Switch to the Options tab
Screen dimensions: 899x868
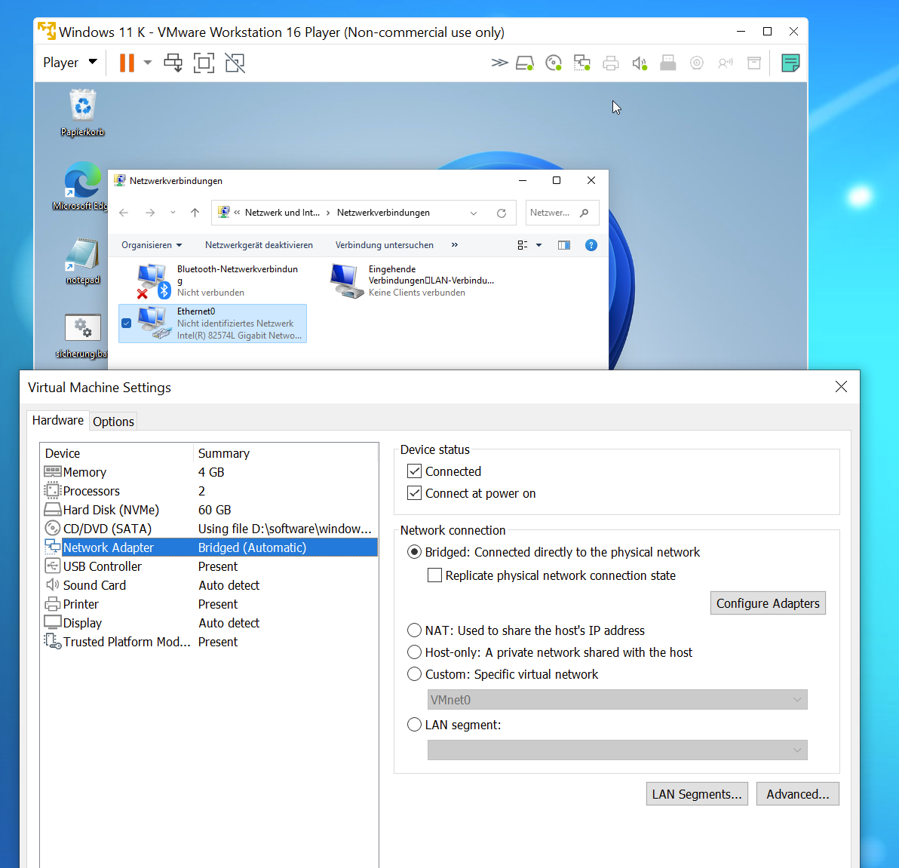(114, 422)
